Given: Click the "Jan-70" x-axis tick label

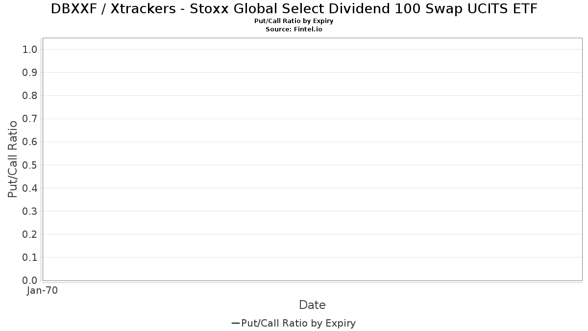Looking at the screenshot, I should 43,291.
